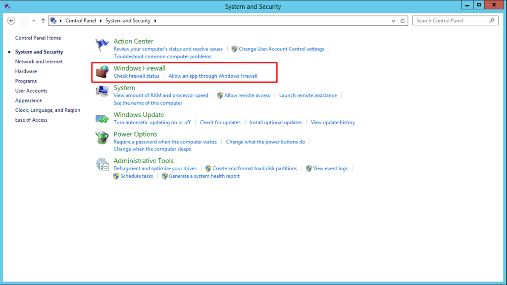
Task: Click Defragment and optimize your drives
Action: point(155,168)
